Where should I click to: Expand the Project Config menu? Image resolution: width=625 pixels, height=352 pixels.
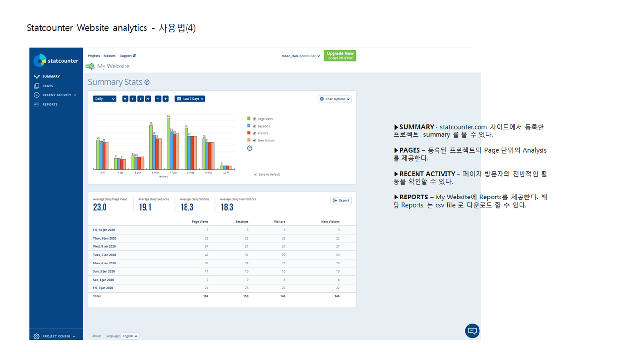[x=54, y=336]
